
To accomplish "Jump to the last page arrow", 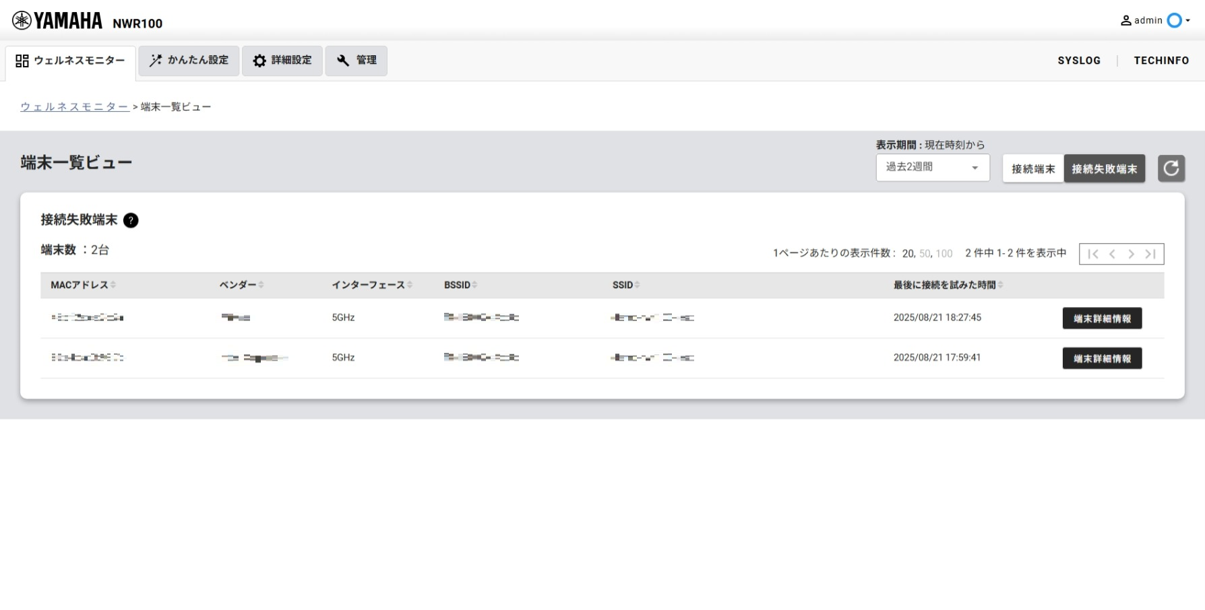I will click(1150, 254).
